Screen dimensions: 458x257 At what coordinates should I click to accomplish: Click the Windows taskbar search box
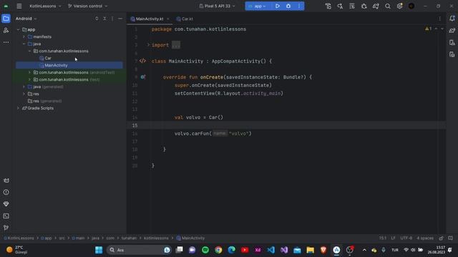click(x=140, y=250)
